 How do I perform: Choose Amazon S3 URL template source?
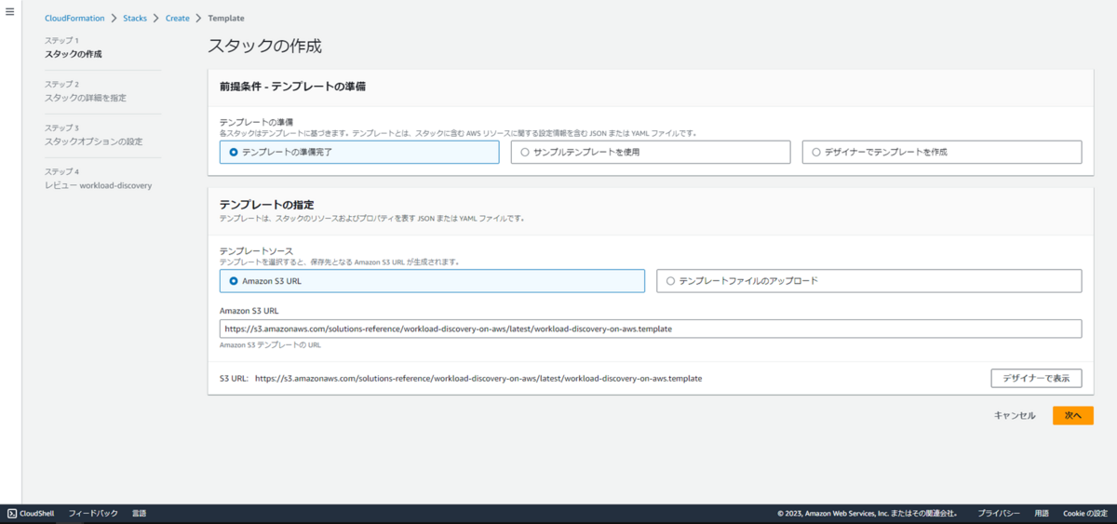(432, 281)
